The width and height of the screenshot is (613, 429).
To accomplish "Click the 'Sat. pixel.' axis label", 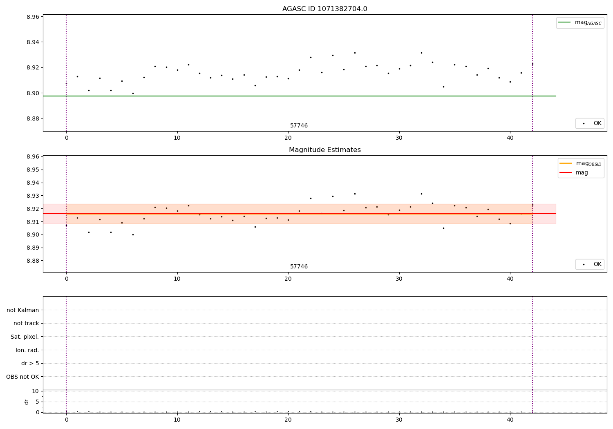I will click(25, 337).
